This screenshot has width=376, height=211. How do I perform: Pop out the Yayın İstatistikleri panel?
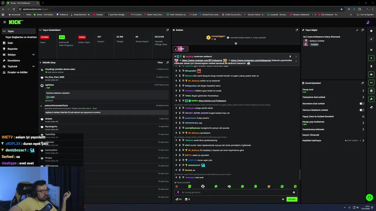167,30
